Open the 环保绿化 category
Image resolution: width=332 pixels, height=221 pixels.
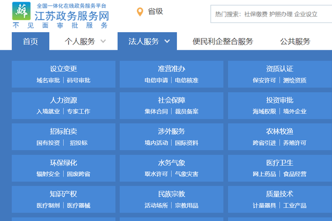(x=63, y=163)
